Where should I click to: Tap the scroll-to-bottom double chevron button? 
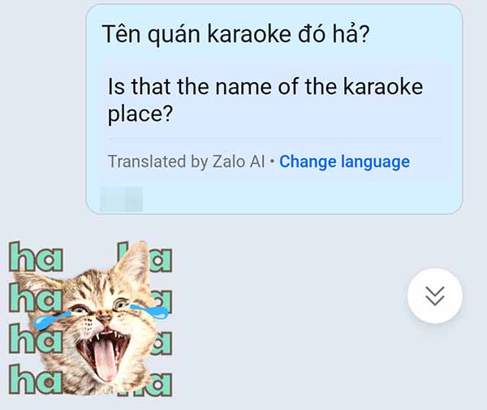pyautogui.click(x=434, y=296)
